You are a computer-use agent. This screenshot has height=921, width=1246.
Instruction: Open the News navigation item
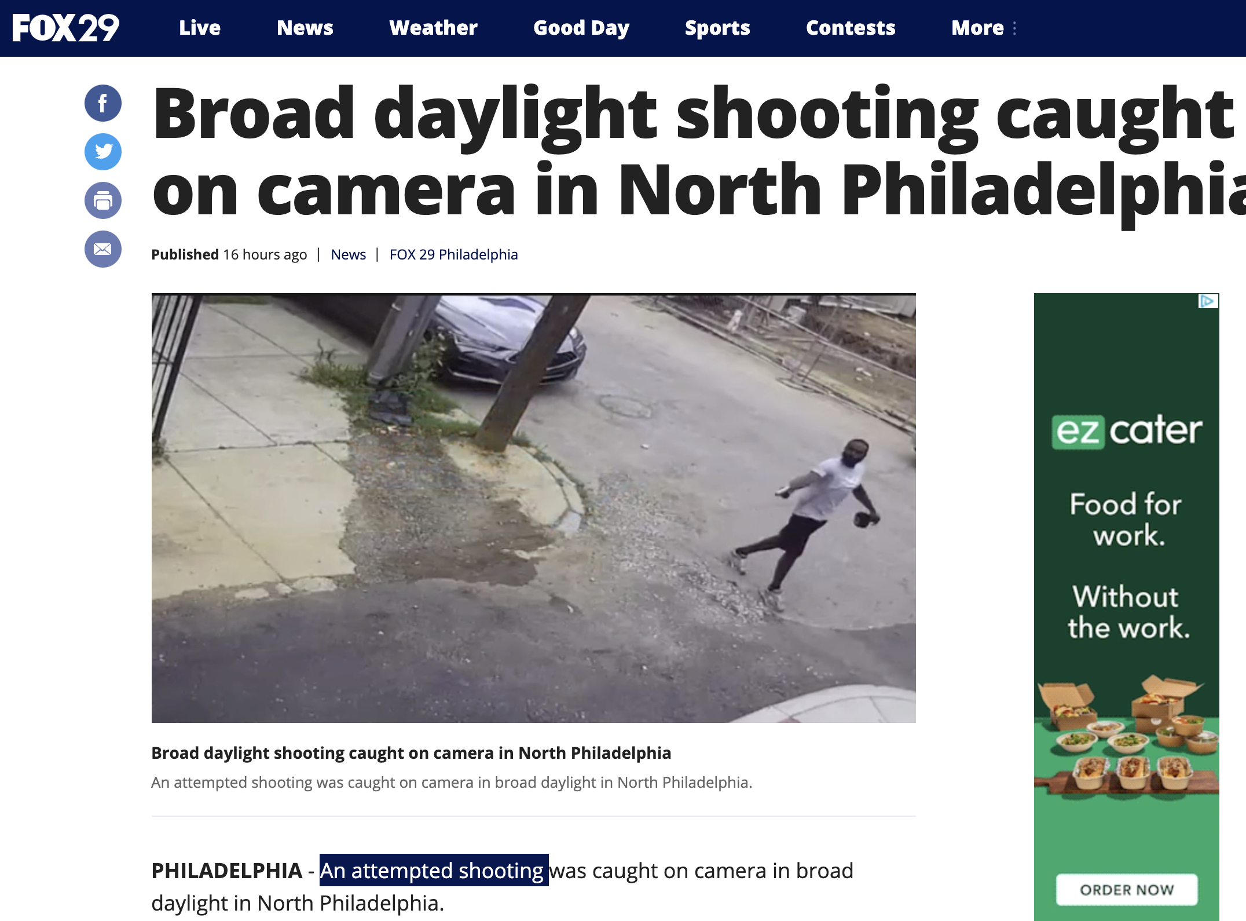tap(305, 28)
